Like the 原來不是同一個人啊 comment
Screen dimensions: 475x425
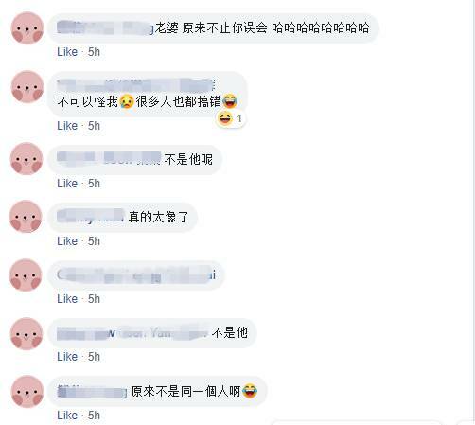tap(67, 416)
